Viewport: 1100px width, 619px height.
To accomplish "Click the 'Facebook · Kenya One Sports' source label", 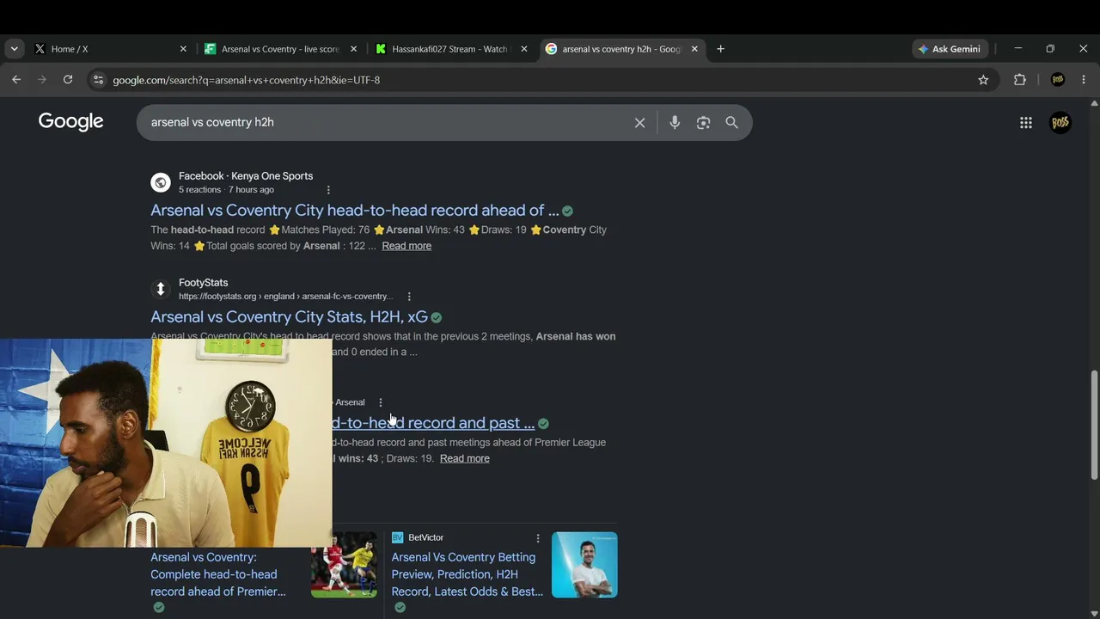I will [x=246, y=176].
